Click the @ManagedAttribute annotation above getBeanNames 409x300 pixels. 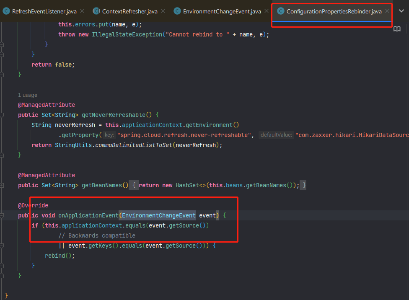point(47,175)
